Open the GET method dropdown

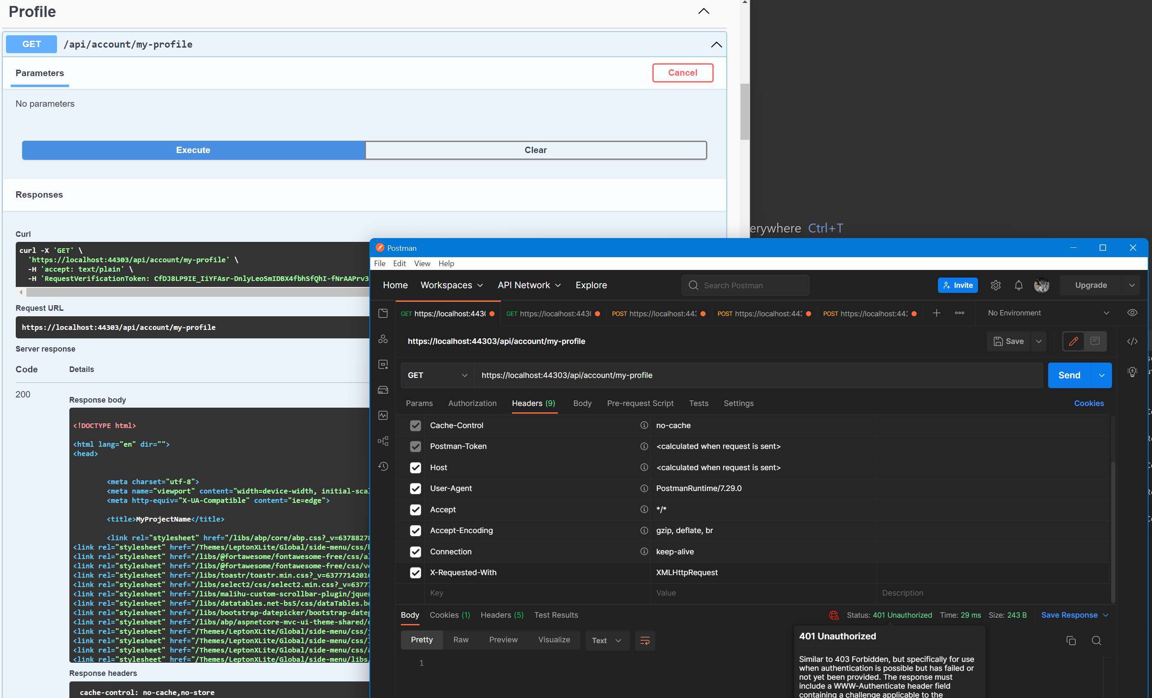click(437, 375)
